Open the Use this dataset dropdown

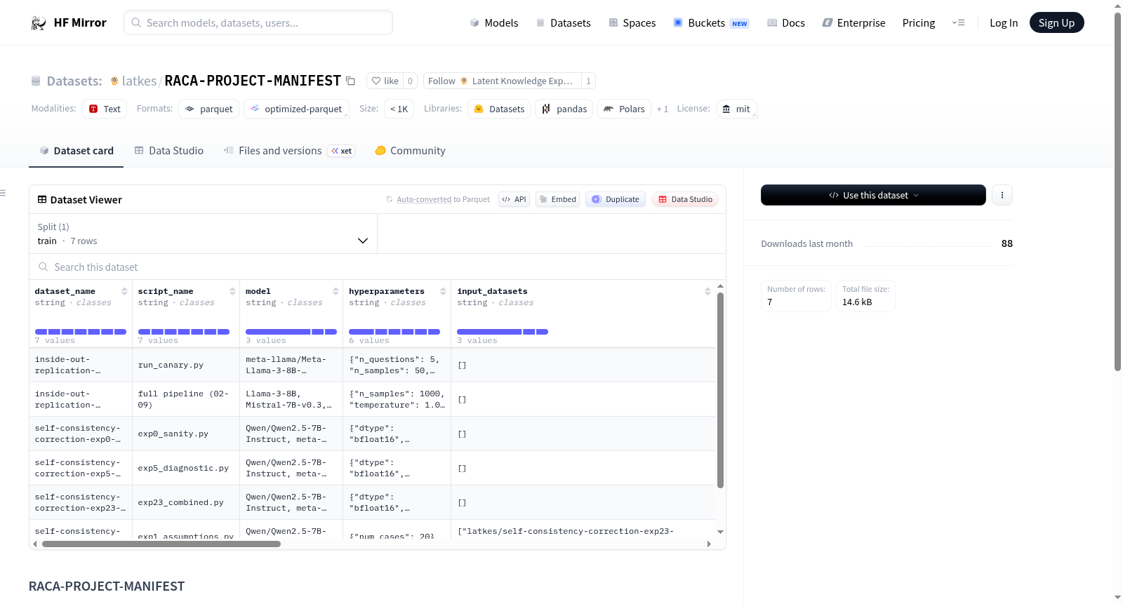873,195
